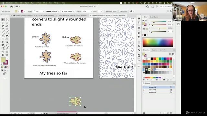
Task: Select the Rectangle tool
Action: pyautogui.click(x=7, y=29)
